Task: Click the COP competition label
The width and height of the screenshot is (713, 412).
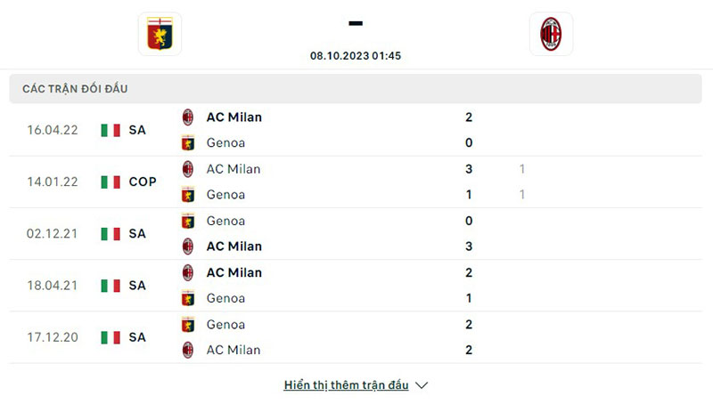Action: tap(143, 182)
